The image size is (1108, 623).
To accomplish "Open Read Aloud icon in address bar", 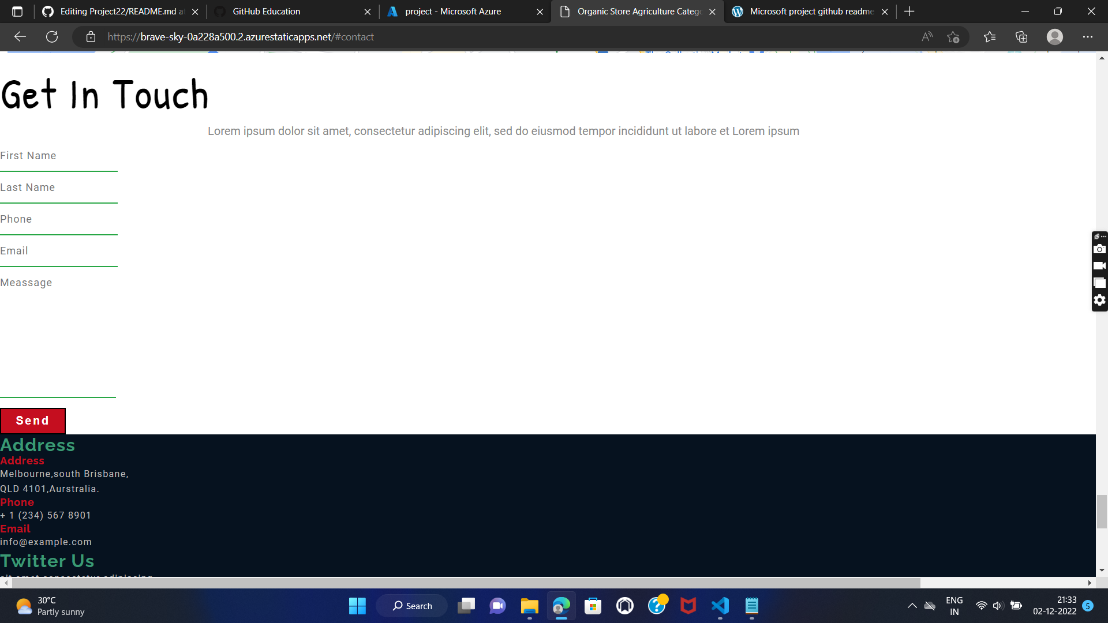I will (927, 37).
